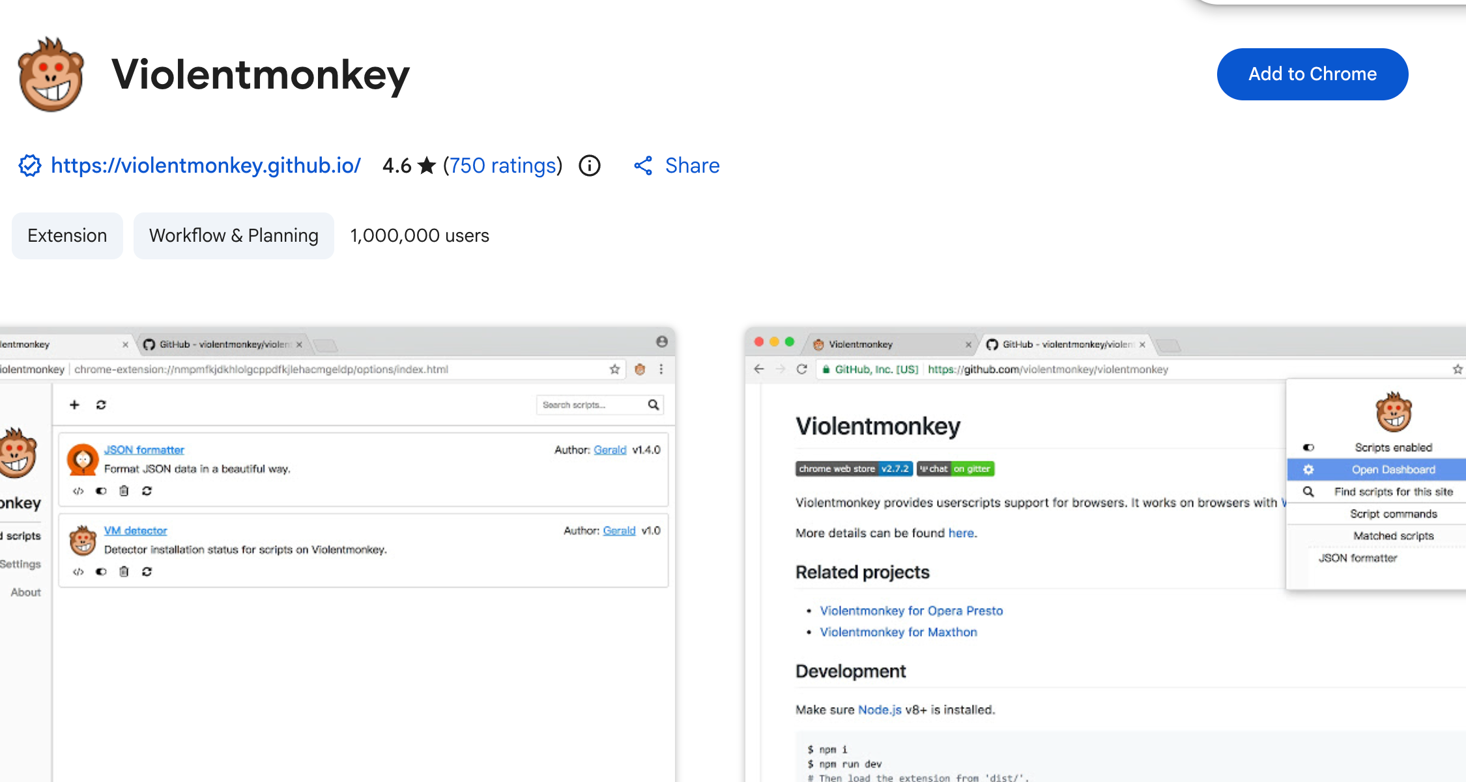Open the Violentmonkey for Maxthon link
Viewport: 1466px width, 782px height.
898,632
